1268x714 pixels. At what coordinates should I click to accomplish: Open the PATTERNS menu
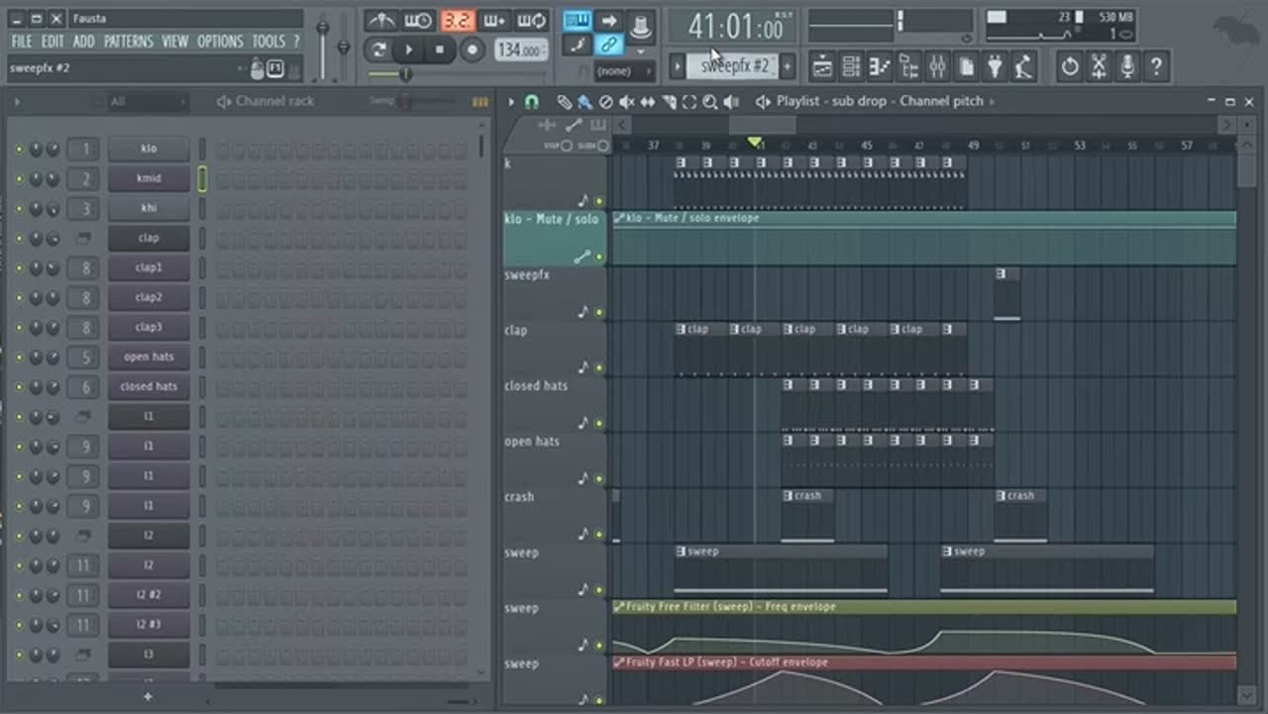click(128, 42)
